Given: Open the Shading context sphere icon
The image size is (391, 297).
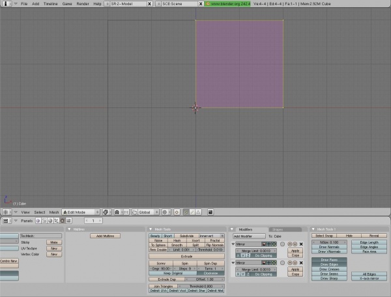Looking at the screenshot, I should (50, 221).
